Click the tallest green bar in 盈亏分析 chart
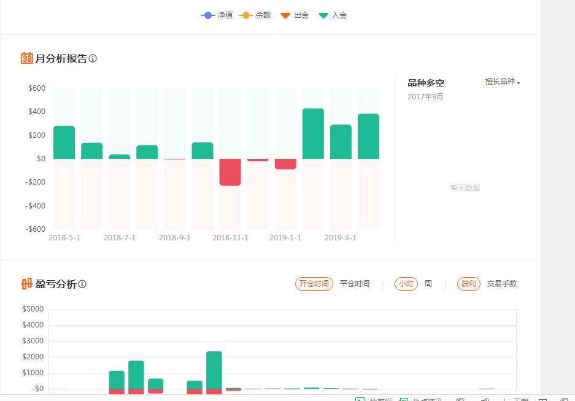Viewport: 575px width, 401px height. [x=214, y=370]
